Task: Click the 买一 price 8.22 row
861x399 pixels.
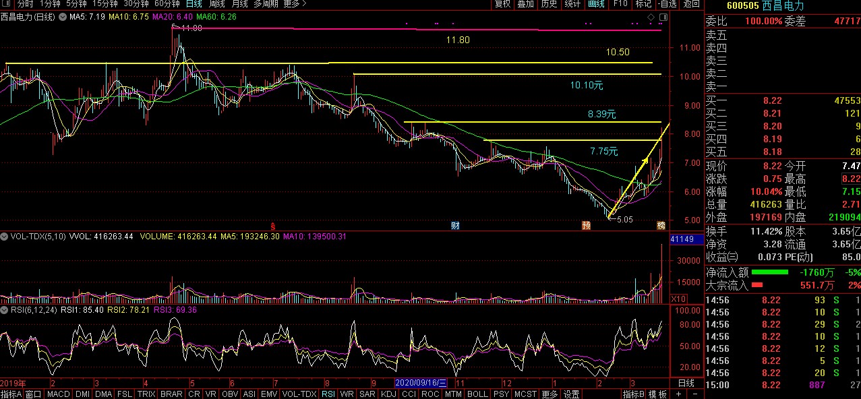Action: coord(783,100)
